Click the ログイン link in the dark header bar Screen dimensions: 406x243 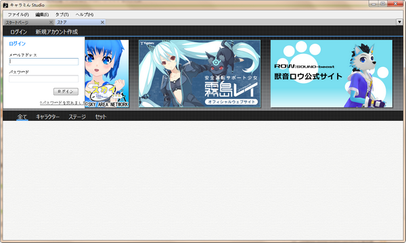[x=18, y=32]
